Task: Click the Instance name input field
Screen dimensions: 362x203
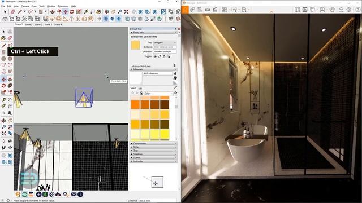Action: coord(165,47)
